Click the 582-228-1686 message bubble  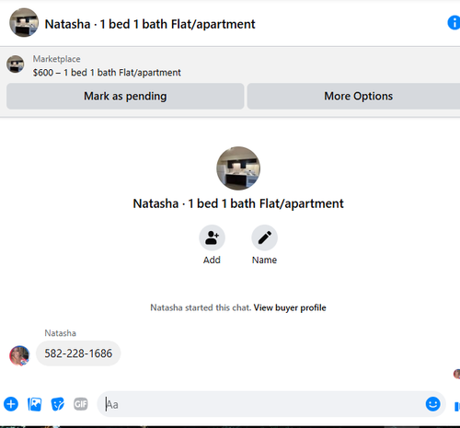[x=78, y=353]
